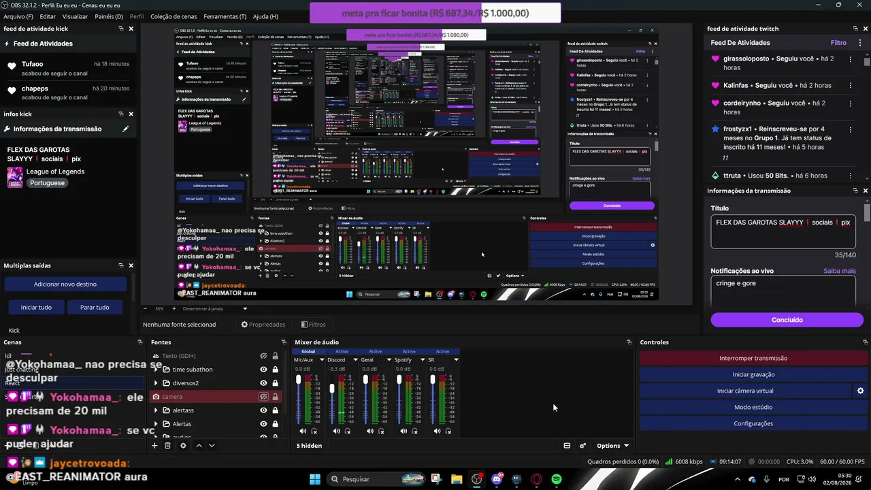Open source properties gear in Fontes toolbar
This screenshot has height=490, width=871.
[x=183, y=446]
